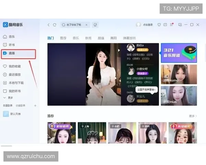Select the 颜值 tab
This screenshot has height=165, width=206.
[101, 38]
